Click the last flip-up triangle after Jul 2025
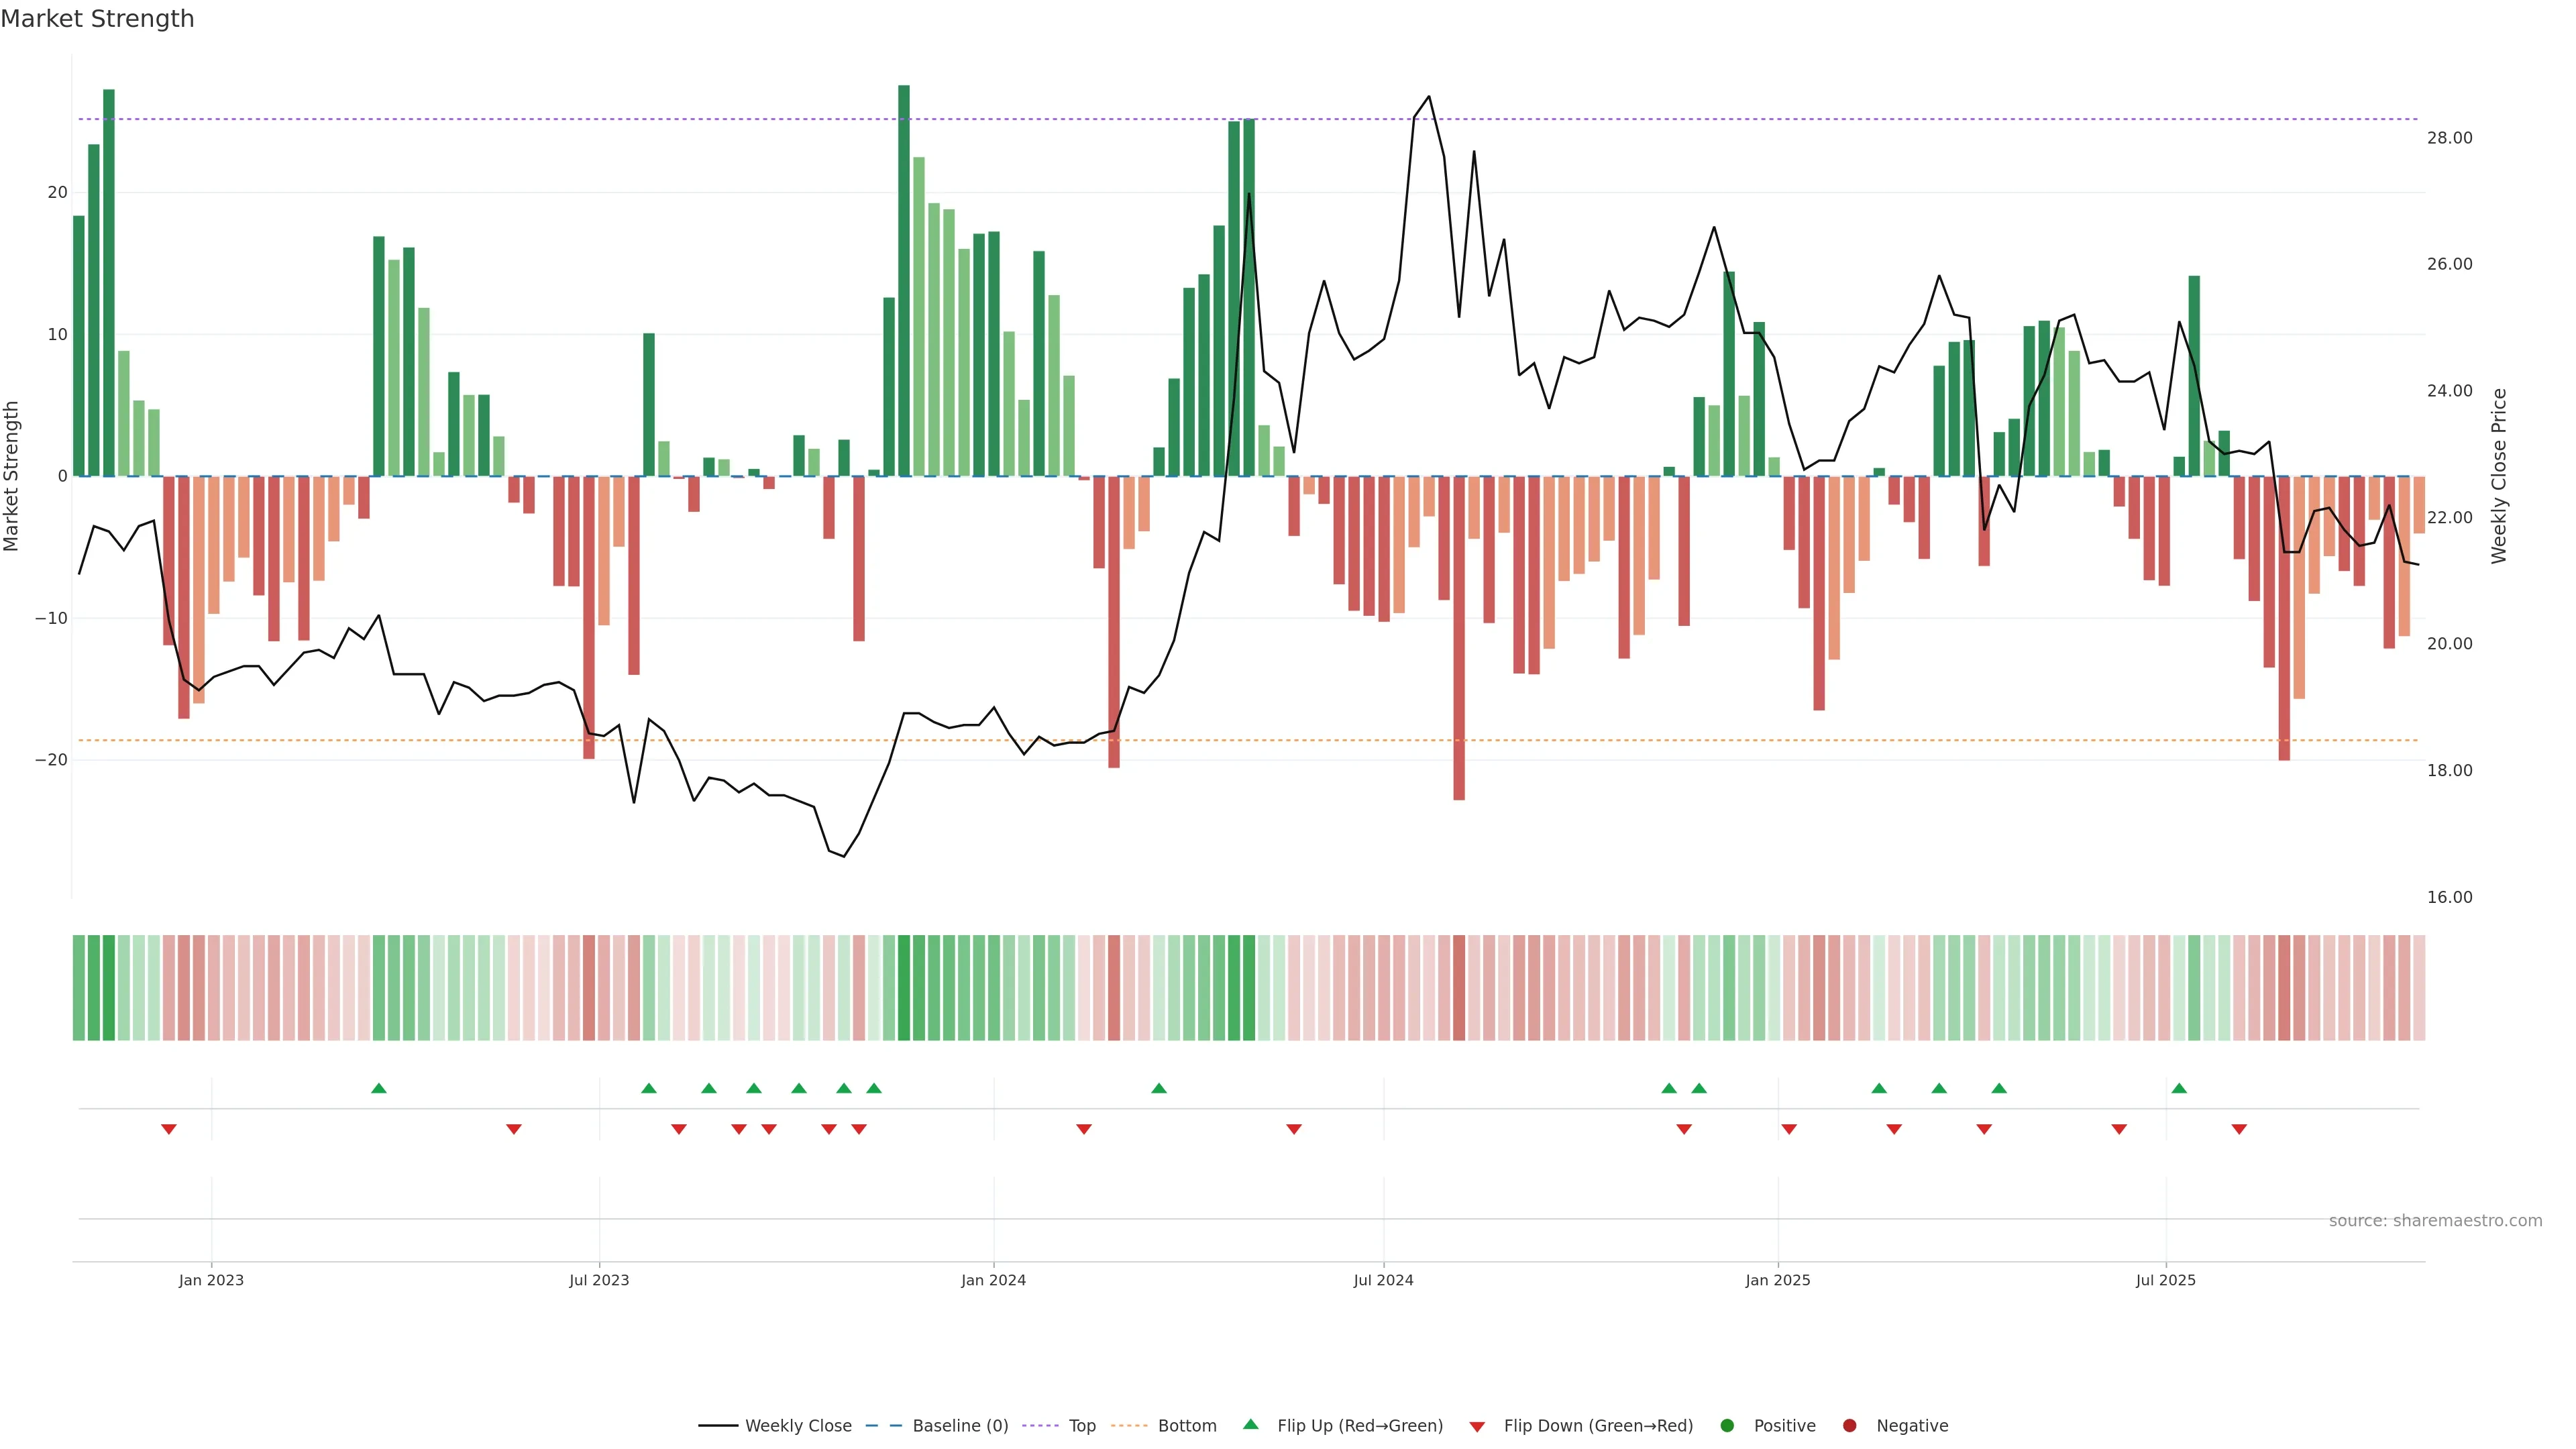2576x1449 pixels. tap(2179, 1088)
